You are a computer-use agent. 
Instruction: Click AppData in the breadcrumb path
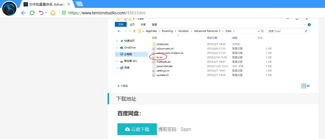[x=151, y=31]
